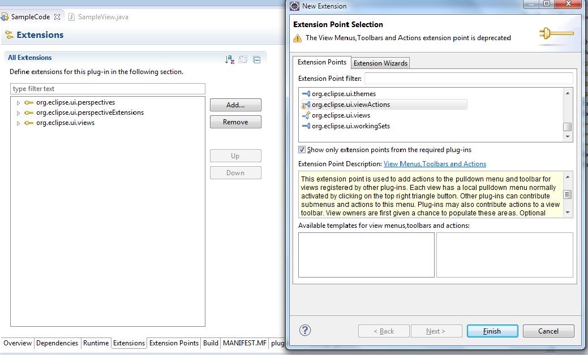Screen dimensions: 588x355
Task: Click the 'type filter text' input field
Action: (x=108, y=89)
